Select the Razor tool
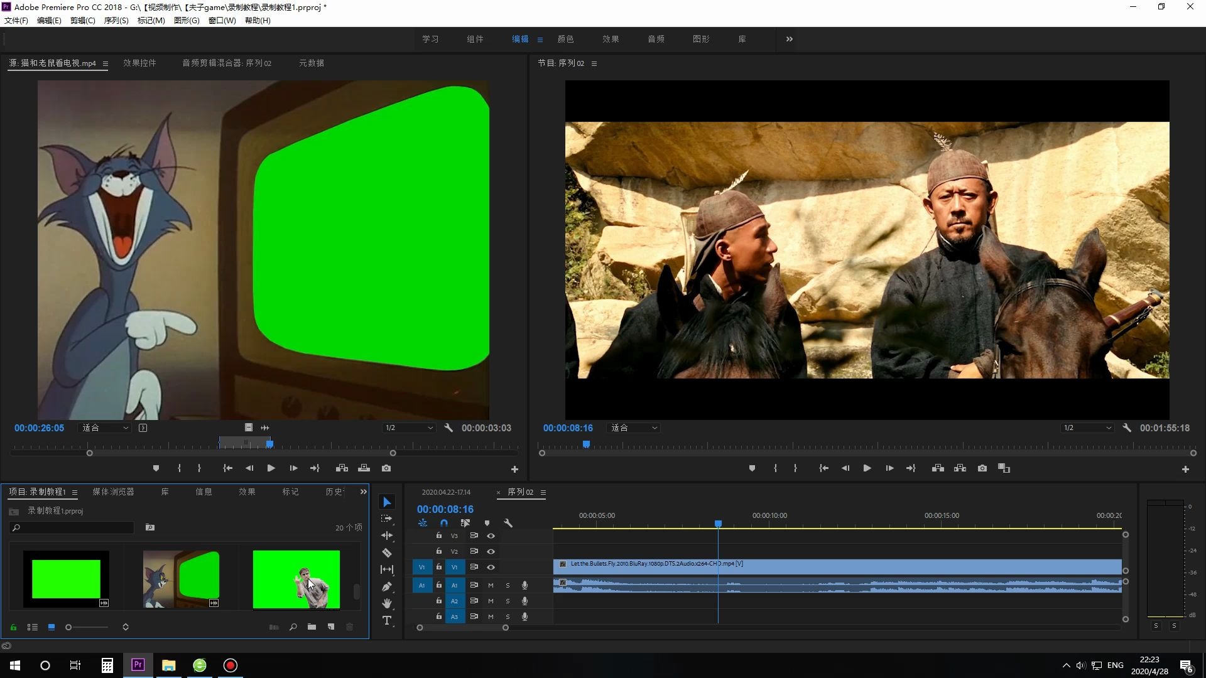Image resolution: width=1206 pixels, height=678 pixels. 387,553
